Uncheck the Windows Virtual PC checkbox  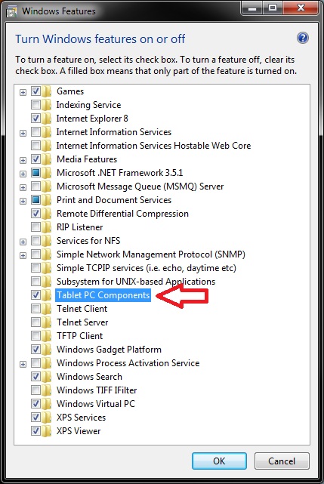coord(35,403)
